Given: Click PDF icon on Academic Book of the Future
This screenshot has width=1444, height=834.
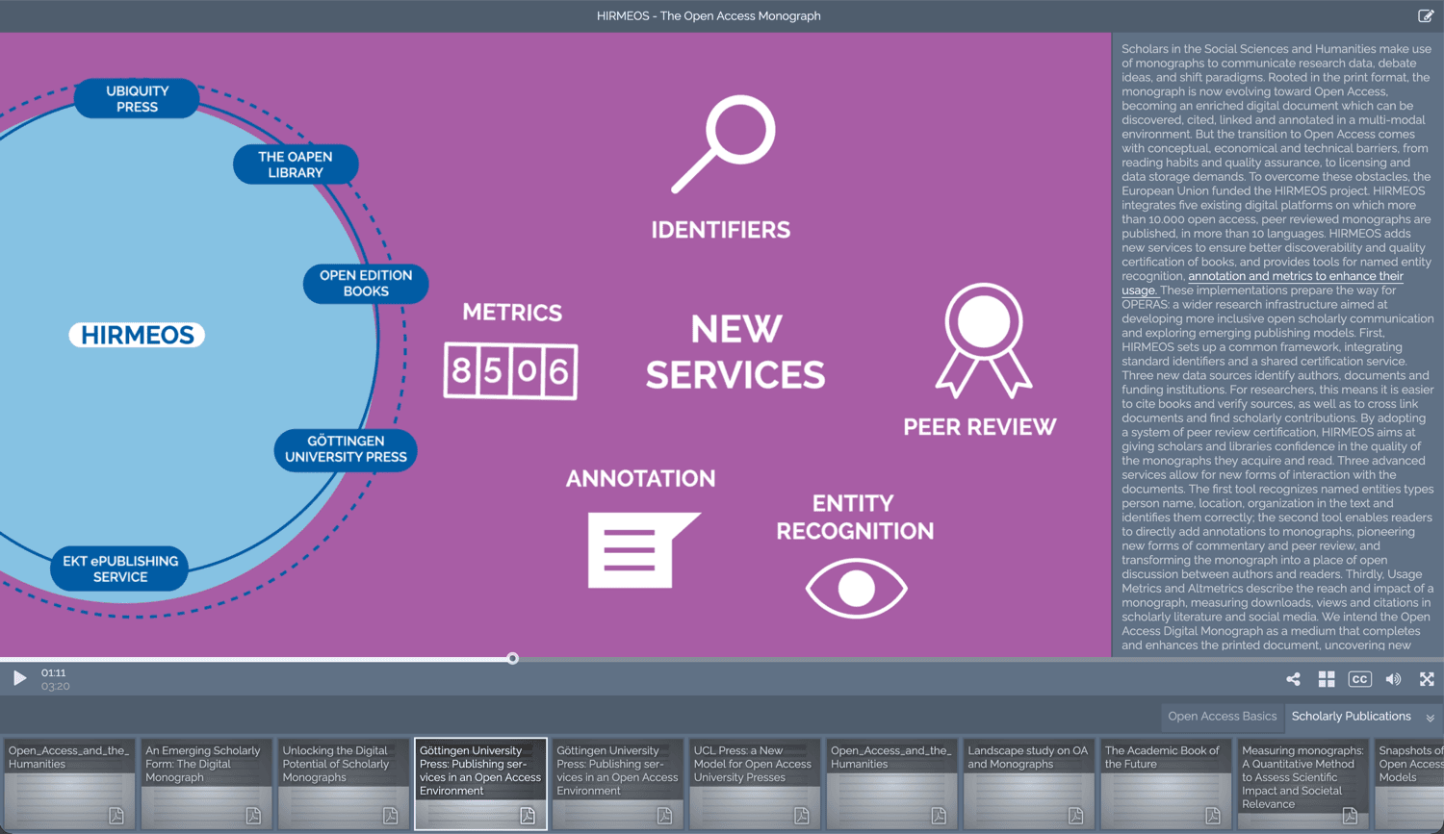Looking at the screenshot, I should click(x=1212, y=816).
